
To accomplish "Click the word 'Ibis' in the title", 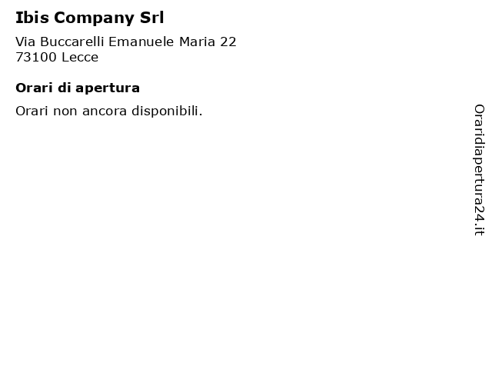I will coord(32,18).
